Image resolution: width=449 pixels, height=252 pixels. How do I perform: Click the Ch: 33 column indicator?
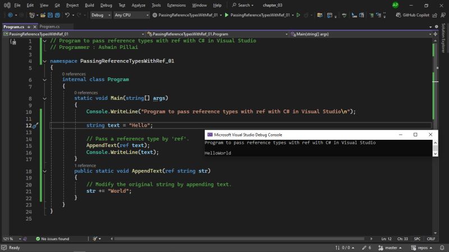pyautogui.click(x=402, y=239)
